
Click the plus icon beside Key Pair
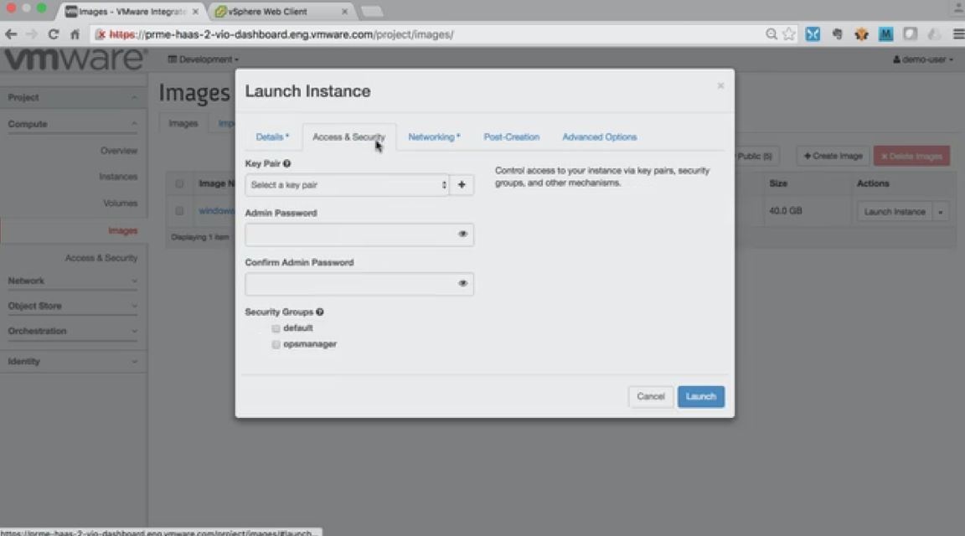click(462, 185)
